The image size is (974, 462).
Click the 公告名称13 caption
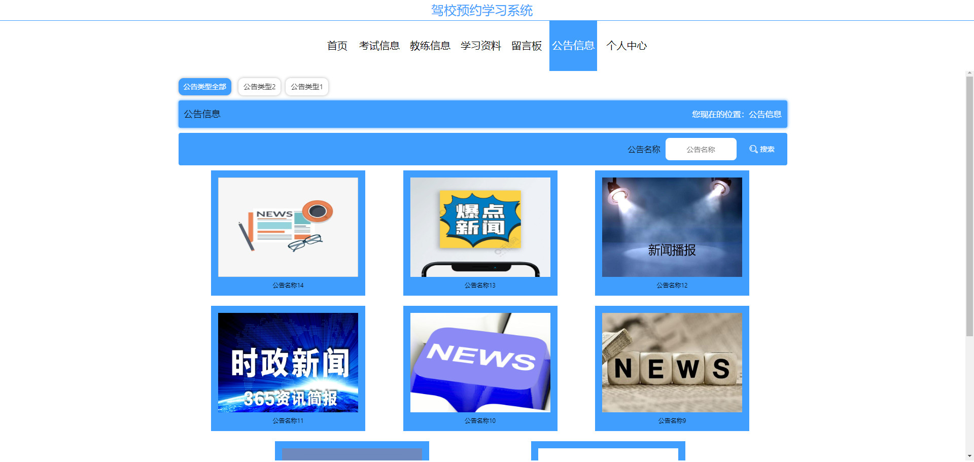tap(480, 286)
